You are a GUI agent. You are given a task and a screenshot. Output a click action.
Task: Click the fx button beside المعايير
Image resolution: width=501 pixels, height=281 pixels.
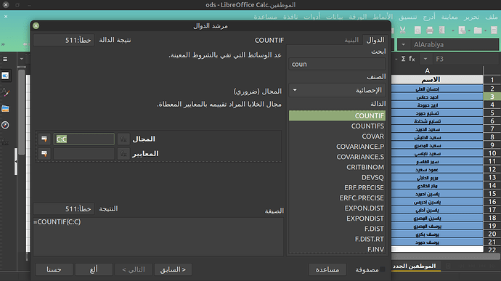pos(123,154)
